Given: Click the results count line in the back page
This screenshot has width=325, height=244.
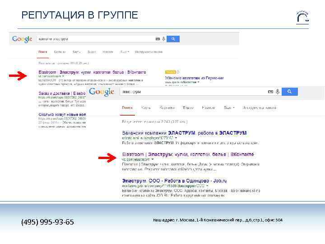Looking at the screenshot, I should (x=64, y=63).
